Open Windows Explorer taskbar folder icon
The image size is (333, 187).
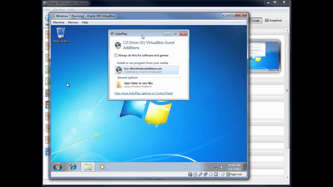[x=88, y=167]
